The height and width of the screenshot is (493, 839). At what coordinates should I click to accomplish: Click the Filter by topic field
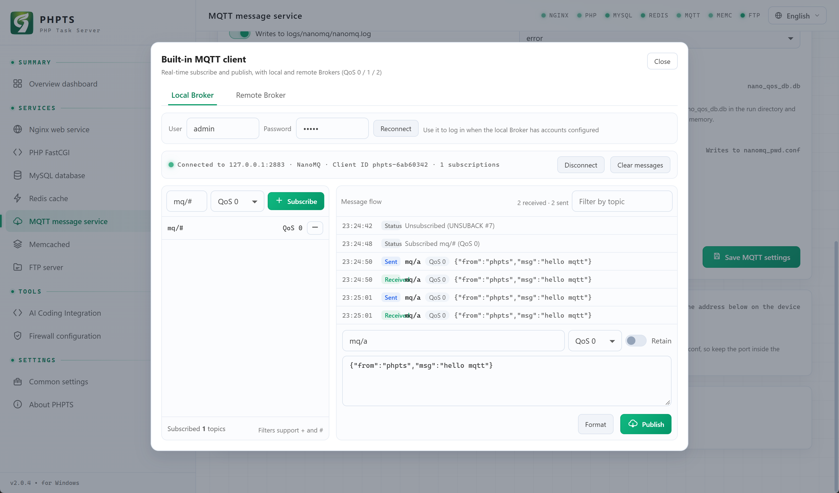click(x=622, y=201)
